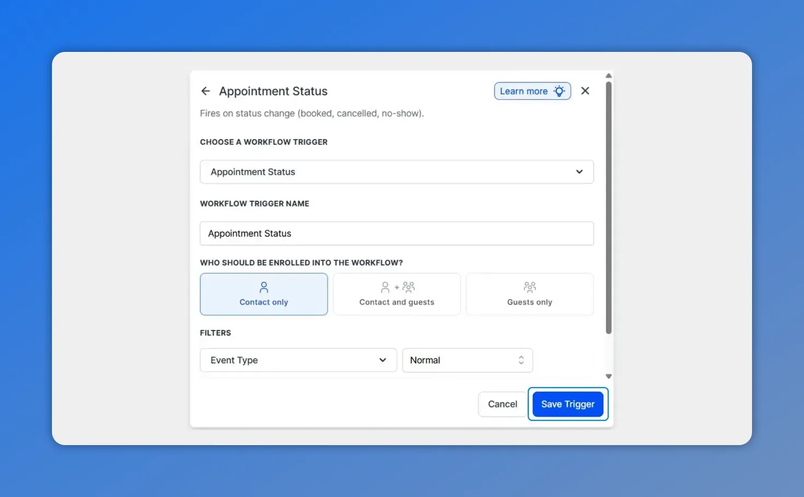Cancel the trigger setup

tap(502, 404)
